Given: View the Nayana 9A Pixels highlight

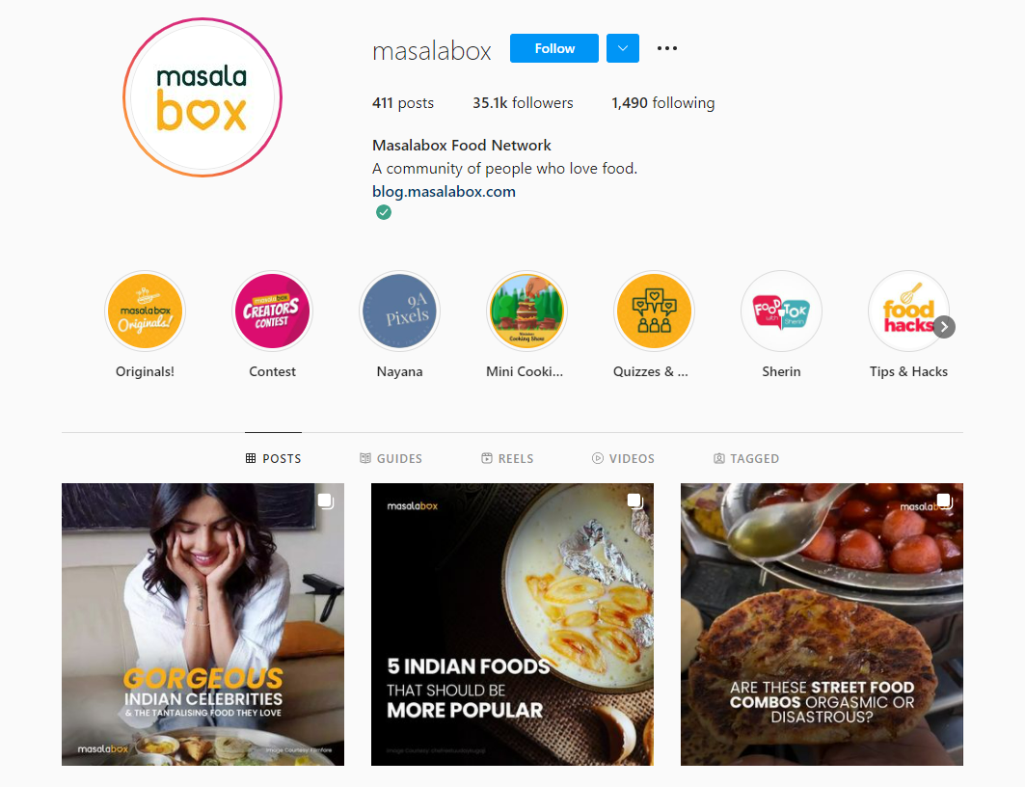Looking at the screenshot, I should point(399,312).
